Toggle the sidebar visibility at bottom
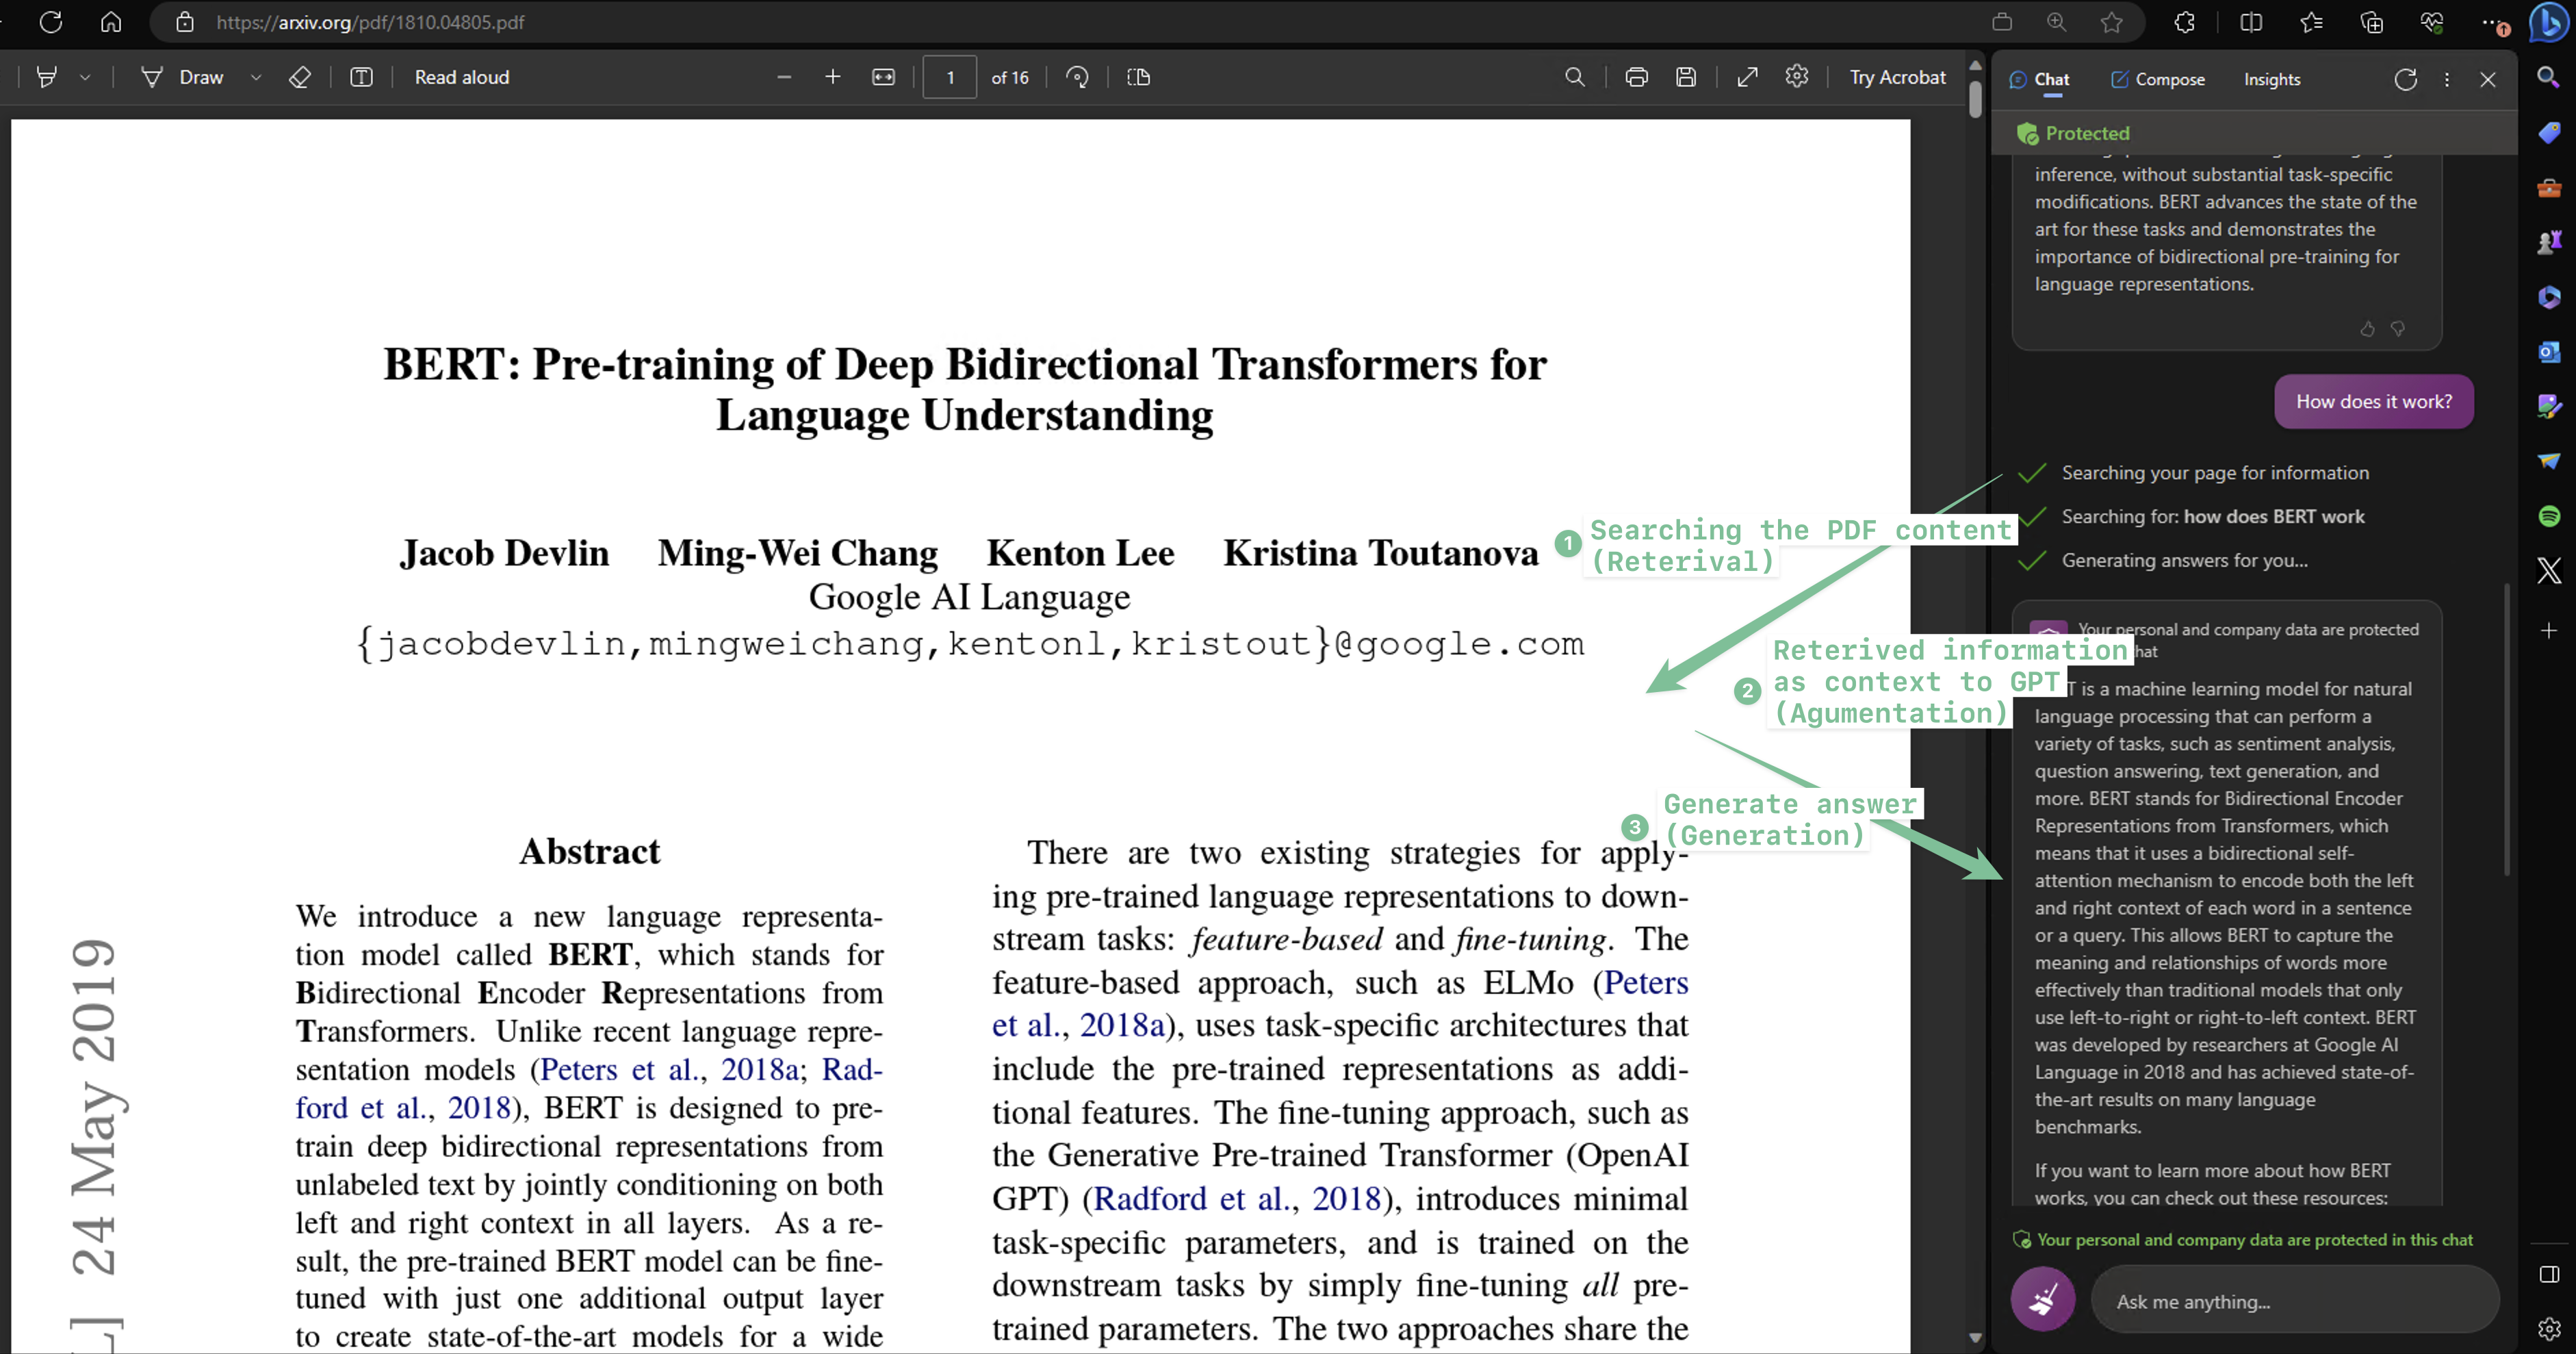 [2549, 1274]
